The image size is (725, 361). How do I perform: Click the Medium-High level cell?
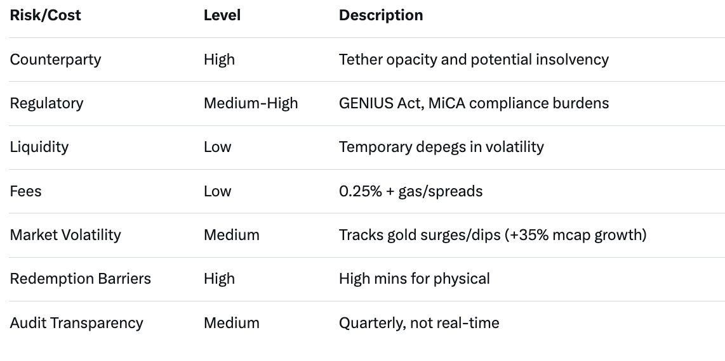tap(251, 103)
